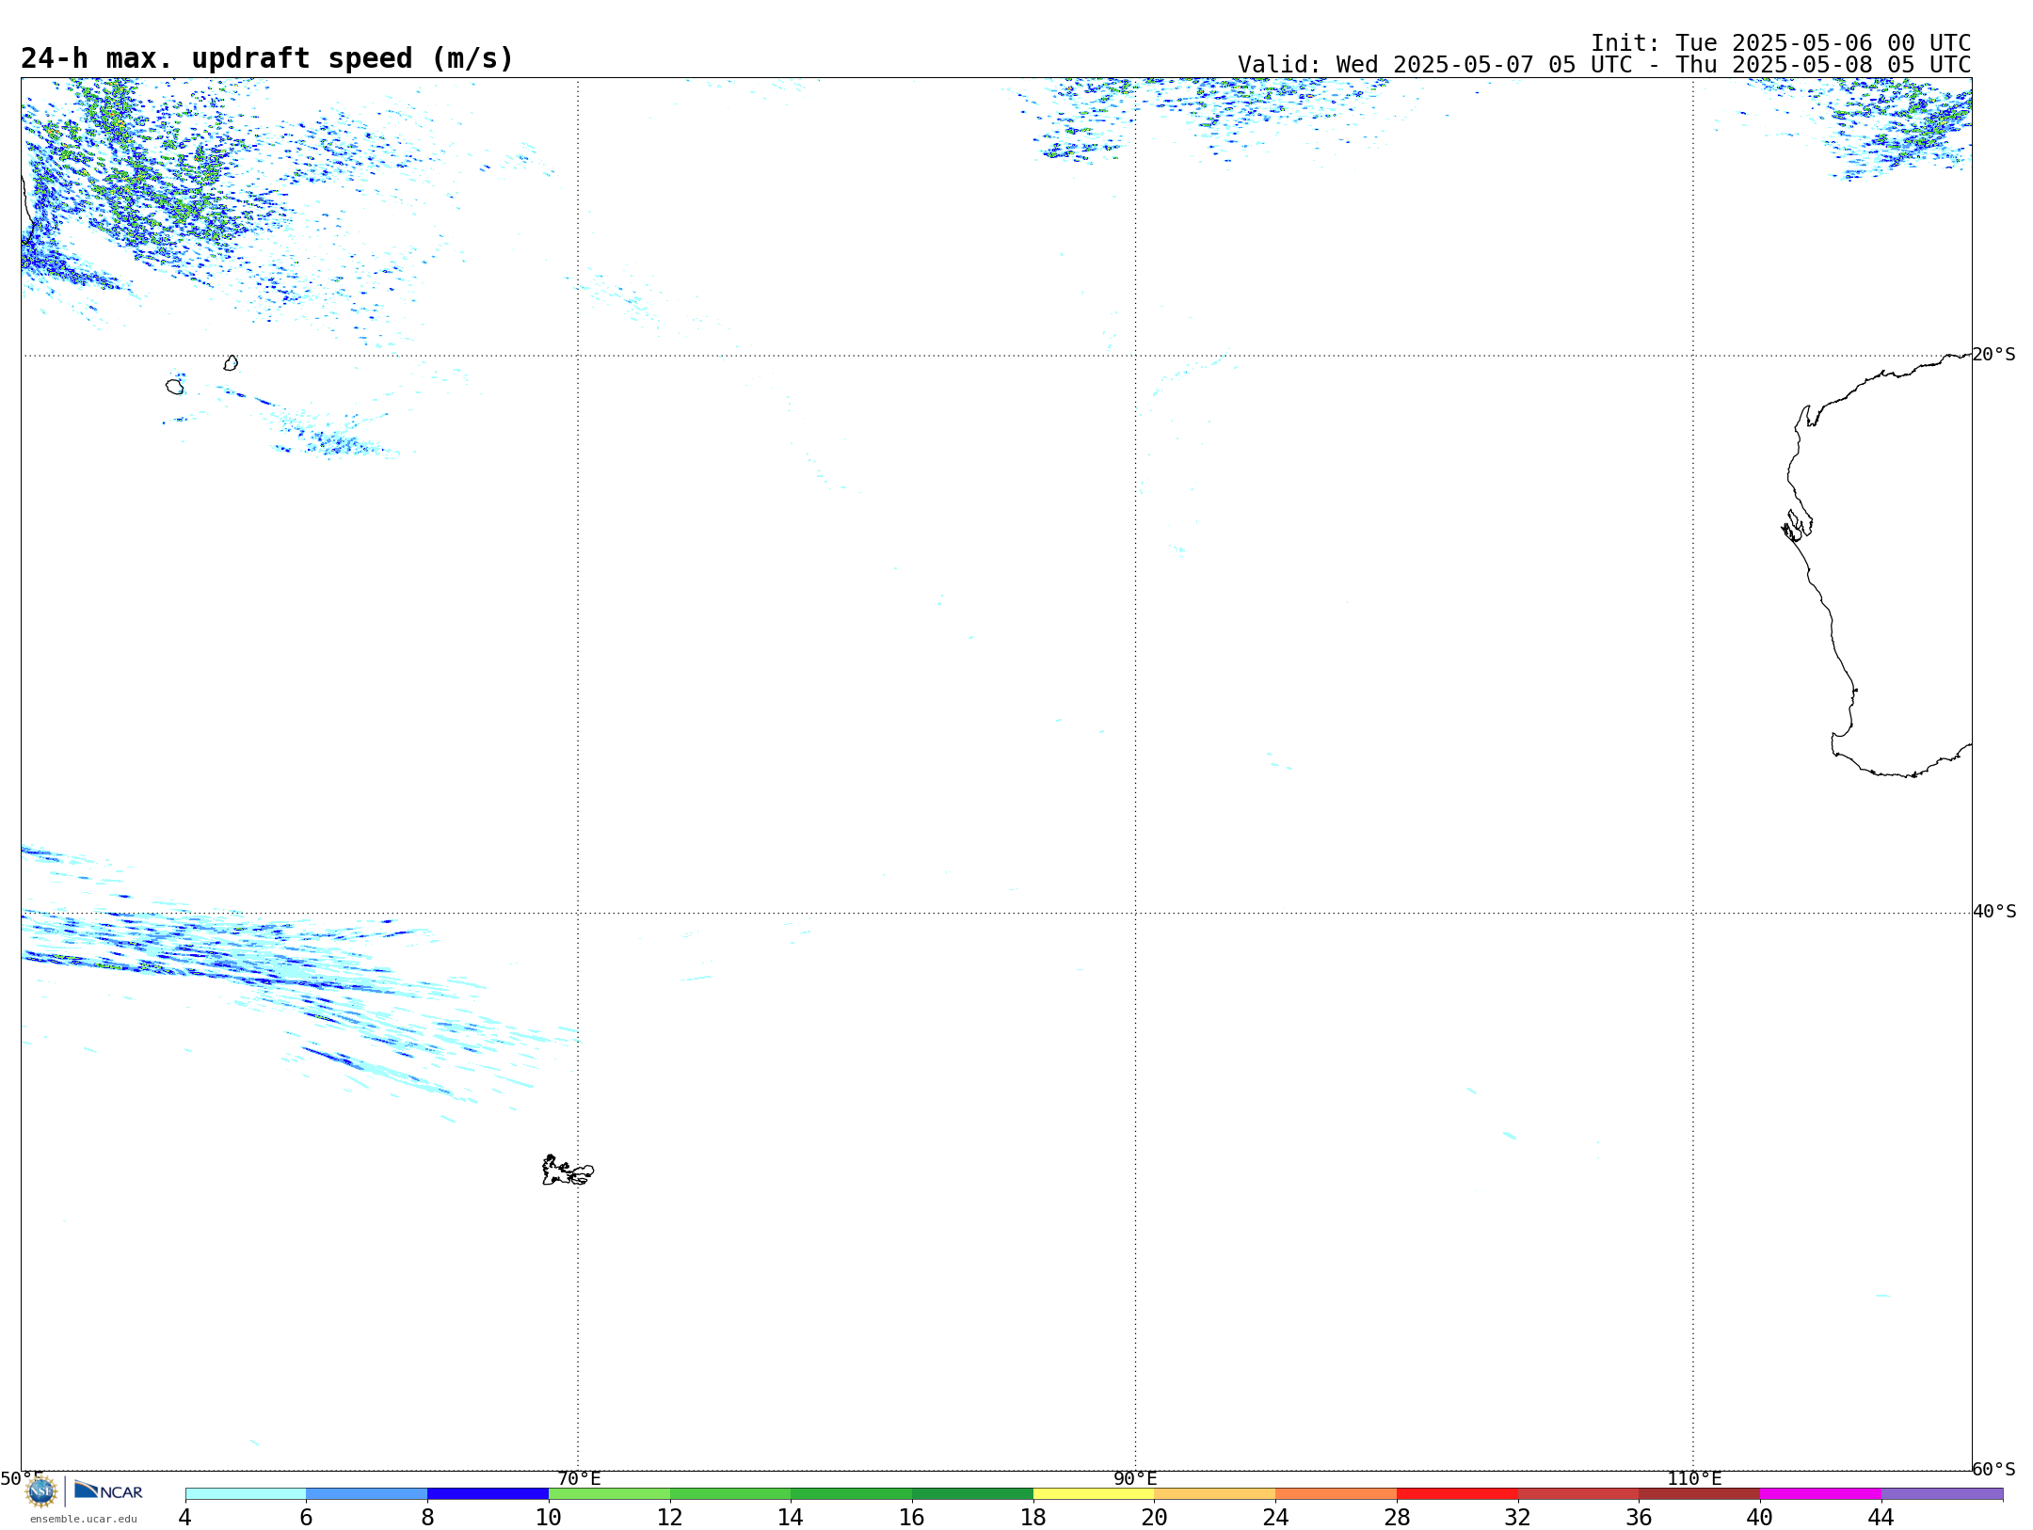2033x1530 pixels.
Task: Select the orange 24-28 colorbar segment
Action: tap(1337, 1494)
